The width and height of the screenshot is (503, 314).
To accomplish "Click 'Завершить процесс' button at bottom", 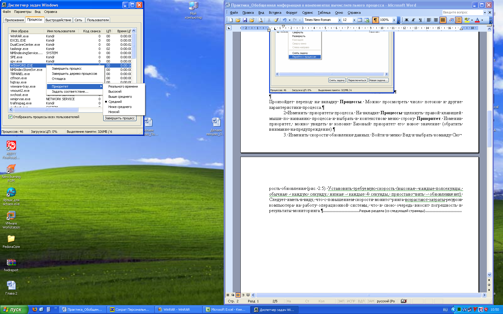I will click(x=120, y=118).
